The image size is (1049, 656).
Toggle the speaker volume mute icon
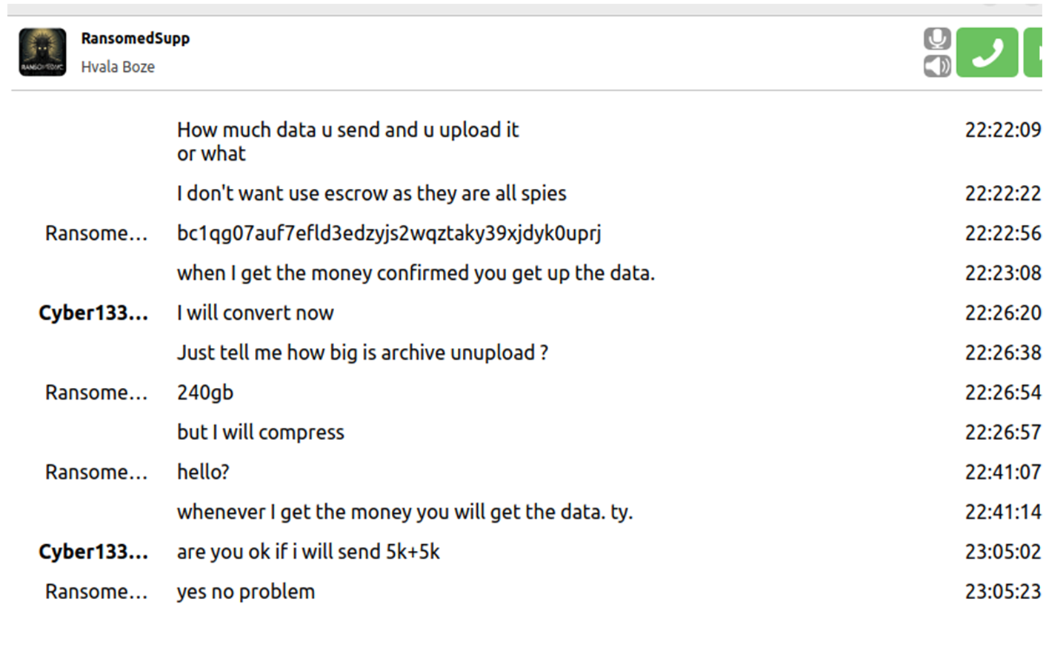pos(937,66)
